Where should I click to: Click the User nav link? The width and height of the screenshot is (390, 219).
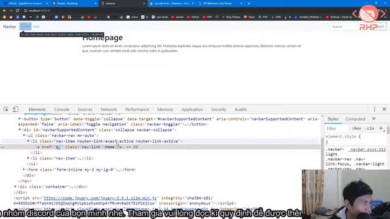[36, 26]
